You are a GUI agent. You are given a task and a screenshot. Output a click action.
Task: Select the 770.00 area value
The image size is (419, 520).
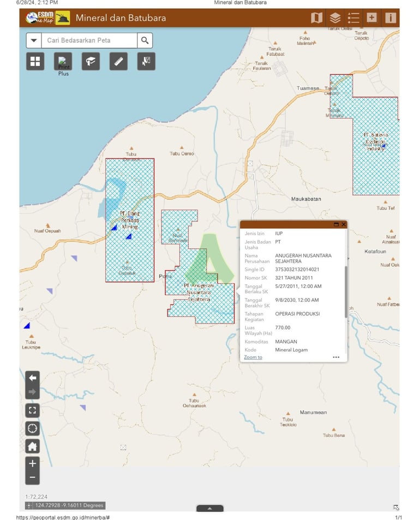click(283, 327)
